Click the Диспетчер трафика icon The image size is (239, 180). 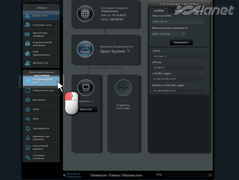pos(27,34)
